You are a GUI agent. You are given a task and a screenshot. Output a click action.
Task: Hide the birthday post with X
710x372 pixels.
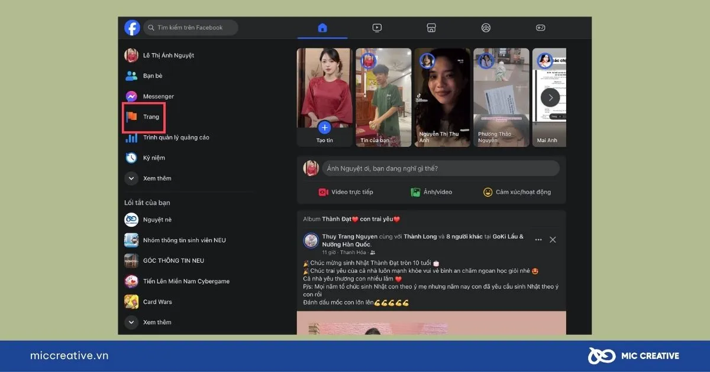coord(553,240)
